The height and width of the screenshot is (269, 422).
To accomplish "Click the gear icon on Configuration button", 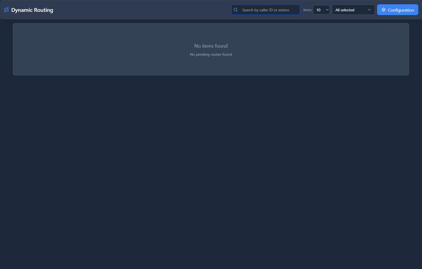I will point(384,10).
